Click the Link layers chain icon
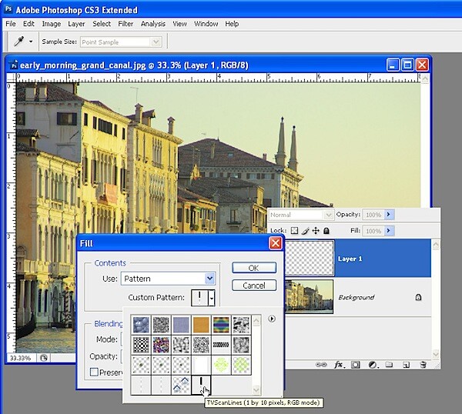 321,365
